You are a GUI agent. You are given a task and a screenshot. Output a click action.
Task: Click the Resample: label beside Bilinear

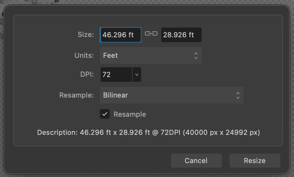click(76, 95)
